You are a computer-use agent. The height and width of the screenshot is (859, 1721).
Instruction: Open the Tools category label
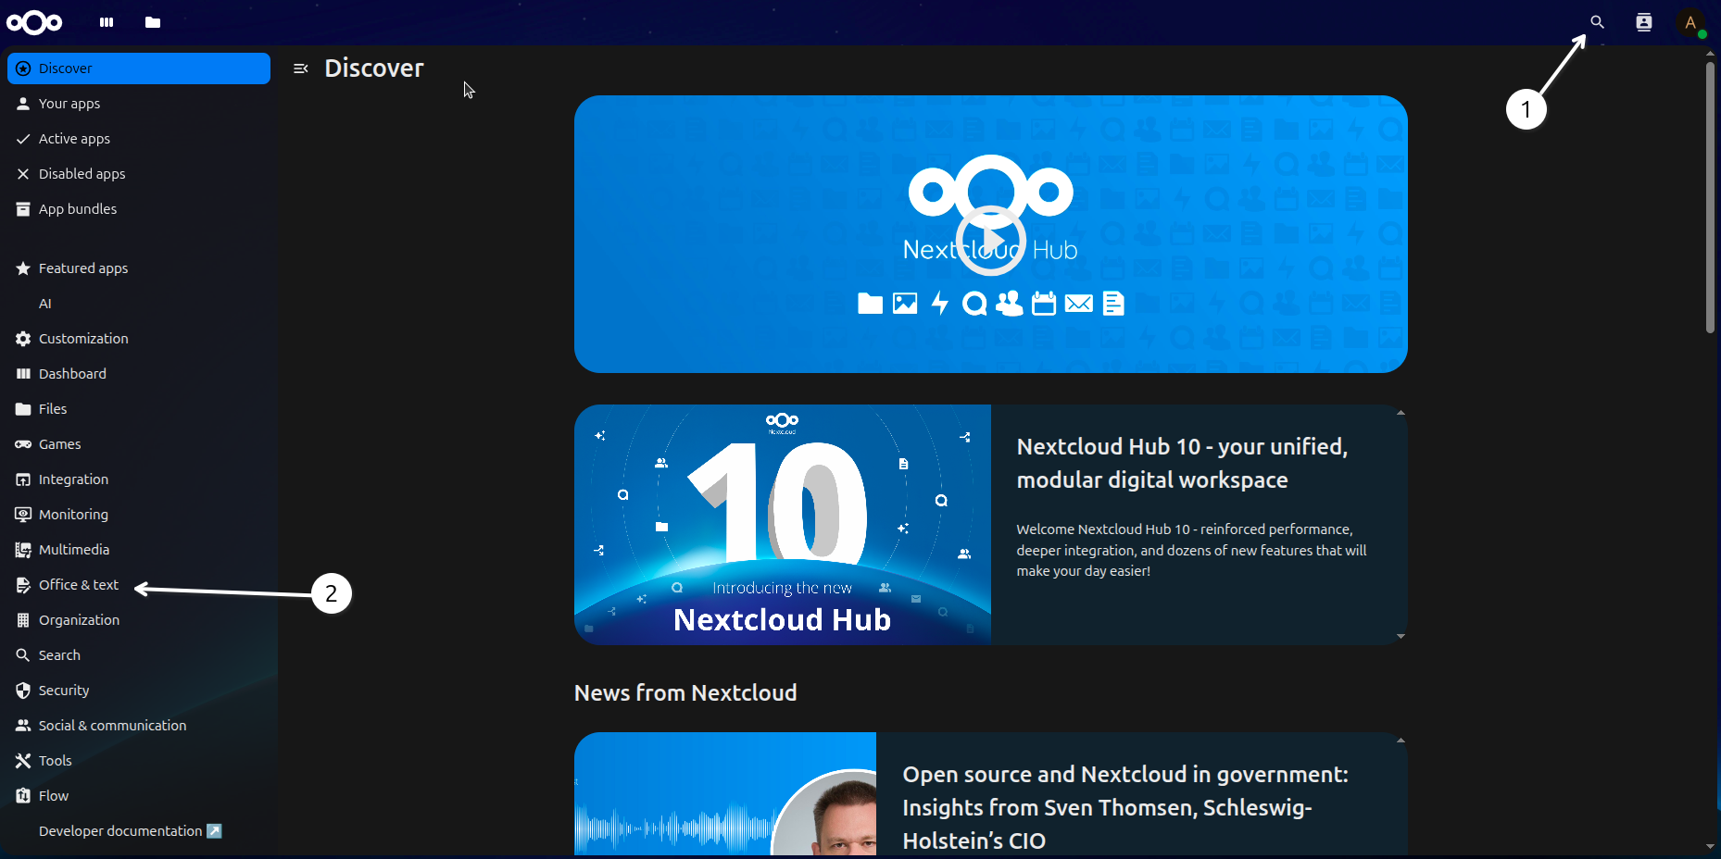[56, 761]
